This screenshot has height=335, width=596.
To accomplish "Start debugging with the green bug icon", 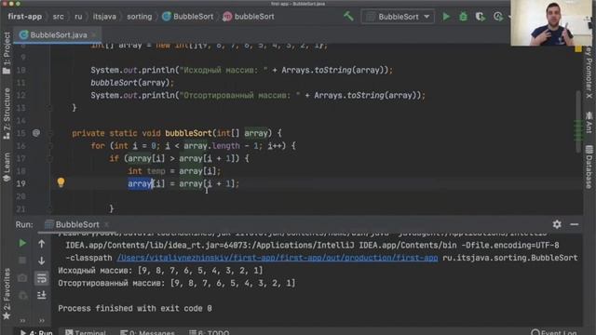I will [463, 17].
